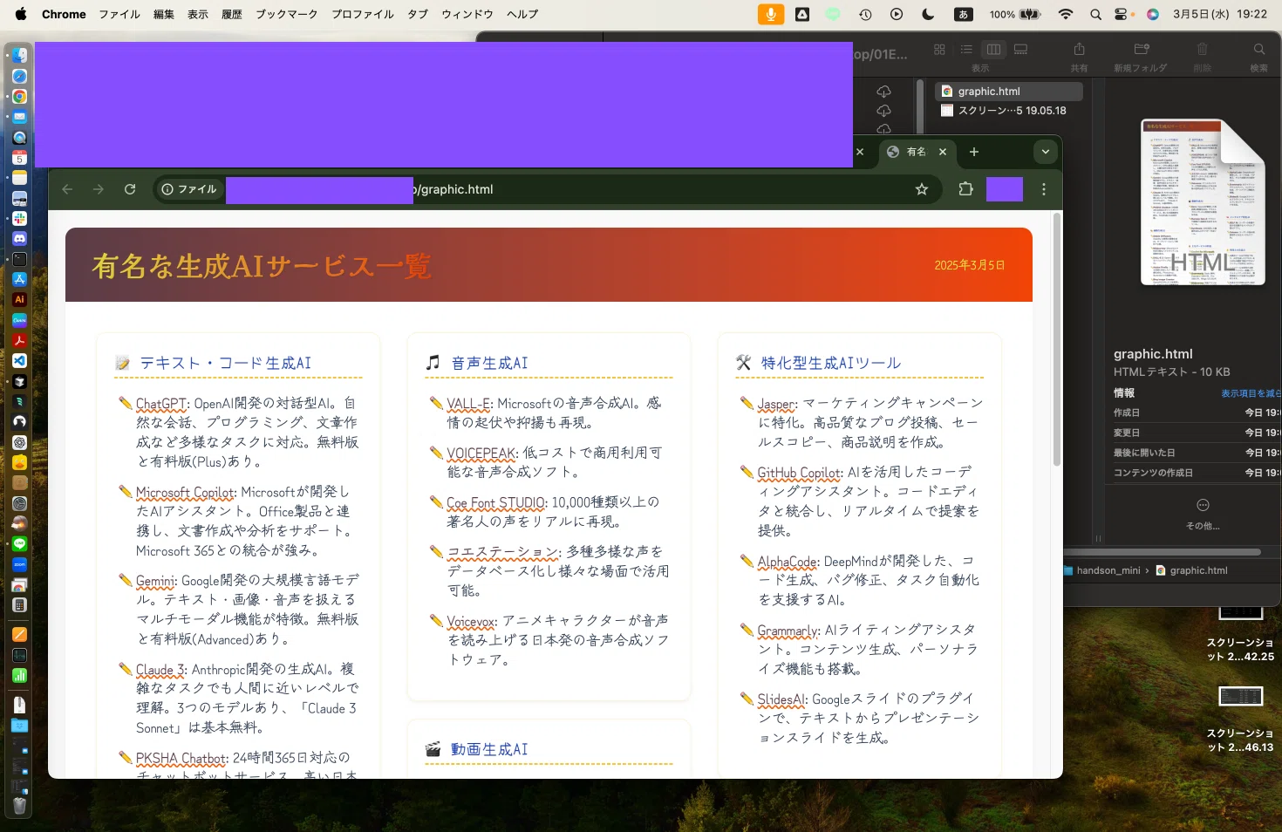Screen dimensions: 1282x832
Task: Open Canva from the Dock
Action: [19, 320]
